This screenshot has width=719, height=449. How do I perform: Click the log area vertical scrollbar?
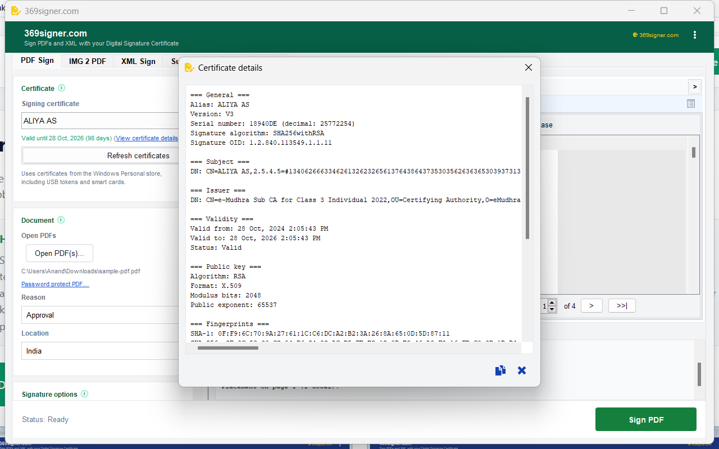699,374
